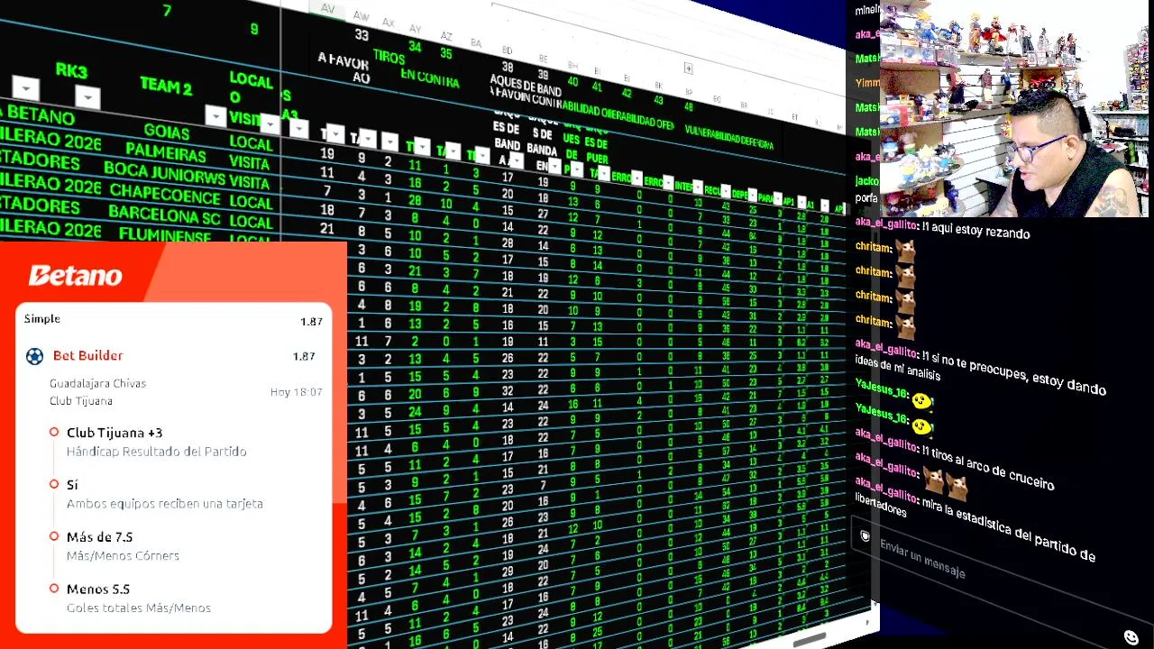Viewport: 1154px width, 649px height.
Task: Select spreadsheet column header AY
Action: point(415,29)
